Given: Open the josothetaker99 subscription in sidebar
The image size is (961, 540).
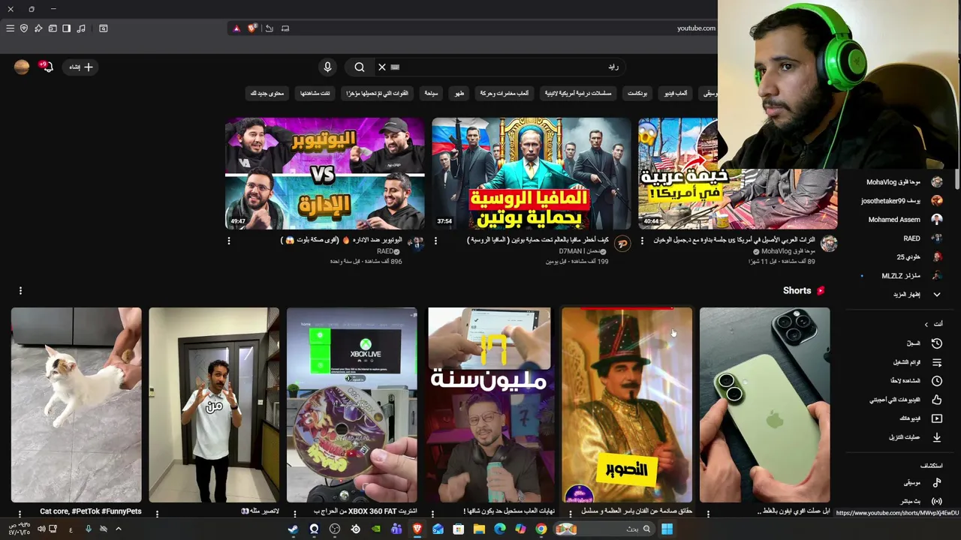Looking at the screenshot, I should pos(901,201).
